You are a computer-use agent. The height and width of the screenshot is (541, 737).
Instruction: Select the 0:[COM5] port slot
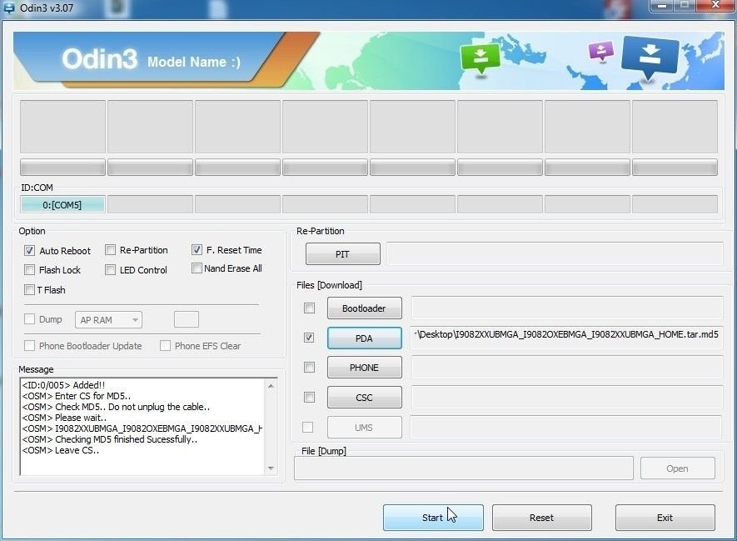click(x=62, y=204)
